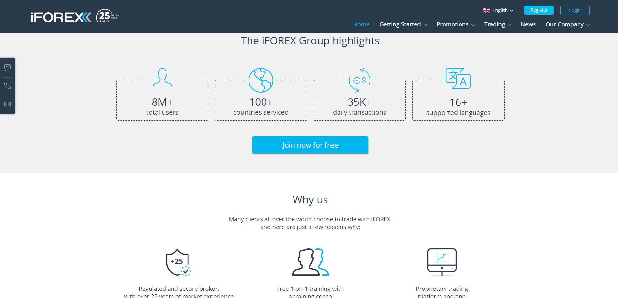Click the 16+ supported languages text
Screen dimensions: 618x298
click(458, 107)
